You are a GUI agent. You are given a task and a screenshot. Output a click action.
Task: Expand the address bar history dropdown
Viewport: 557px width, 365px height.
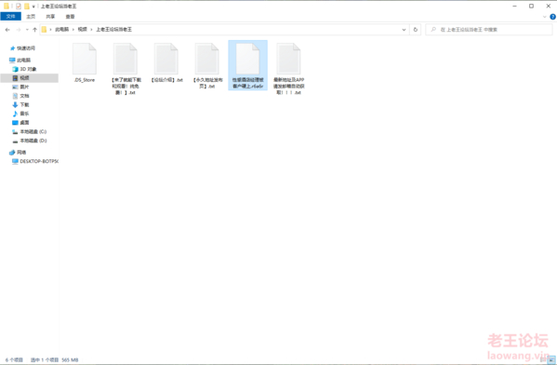tap(404, 30)
